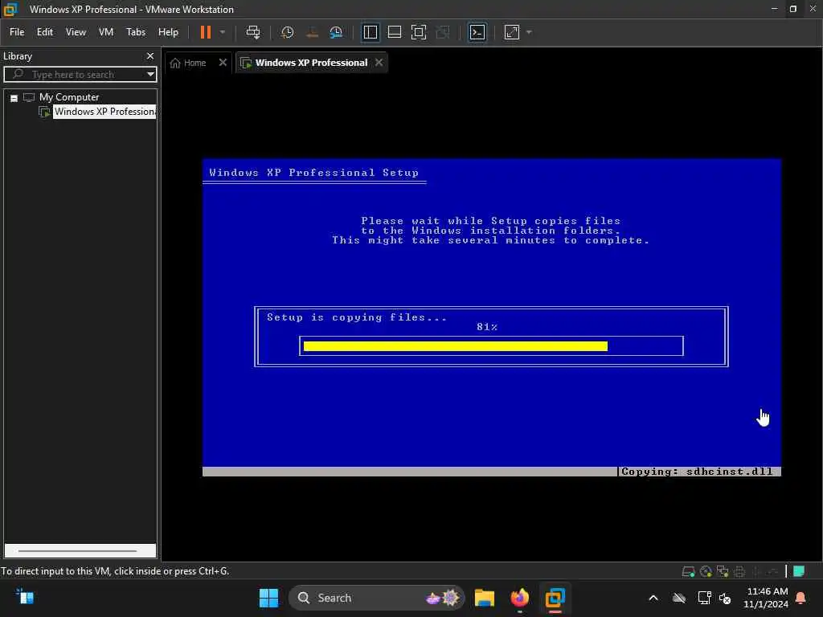Click the Unity mode toolbar icon
The image size is (823, 617).
tap(443, 32)
